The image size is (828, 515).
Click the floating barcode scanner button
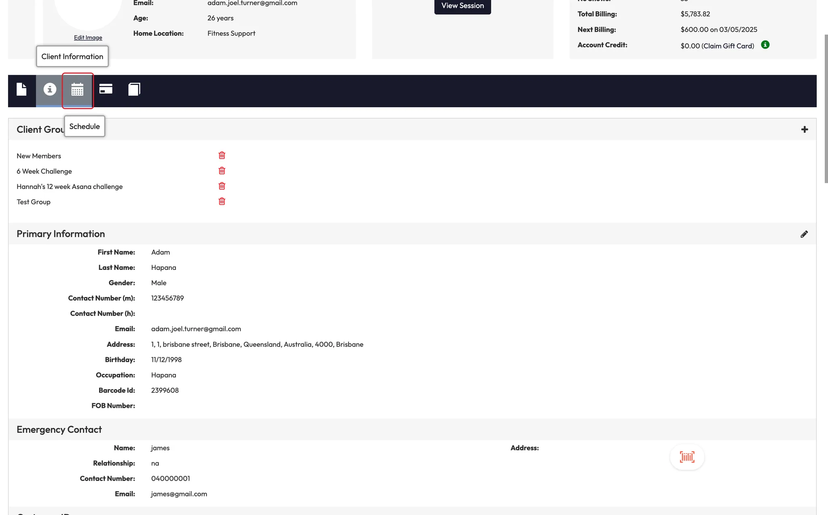[687, 457]
